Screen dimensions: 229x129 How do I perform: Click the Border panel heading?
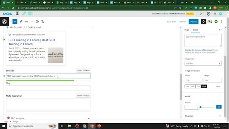point(187,96)
